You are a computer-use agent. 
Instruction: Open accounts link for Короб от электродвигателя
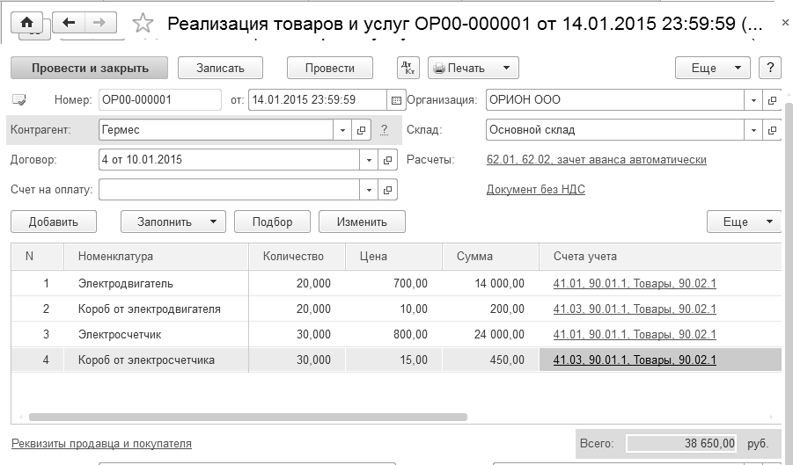click(635, 309)
